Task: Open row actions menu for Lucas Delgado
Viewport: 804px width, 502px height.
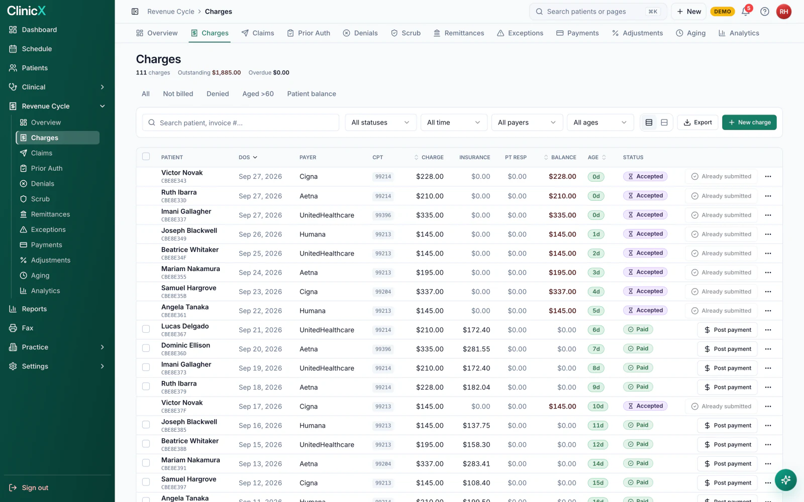Action: pyautogui.click(x=768, y=330)
